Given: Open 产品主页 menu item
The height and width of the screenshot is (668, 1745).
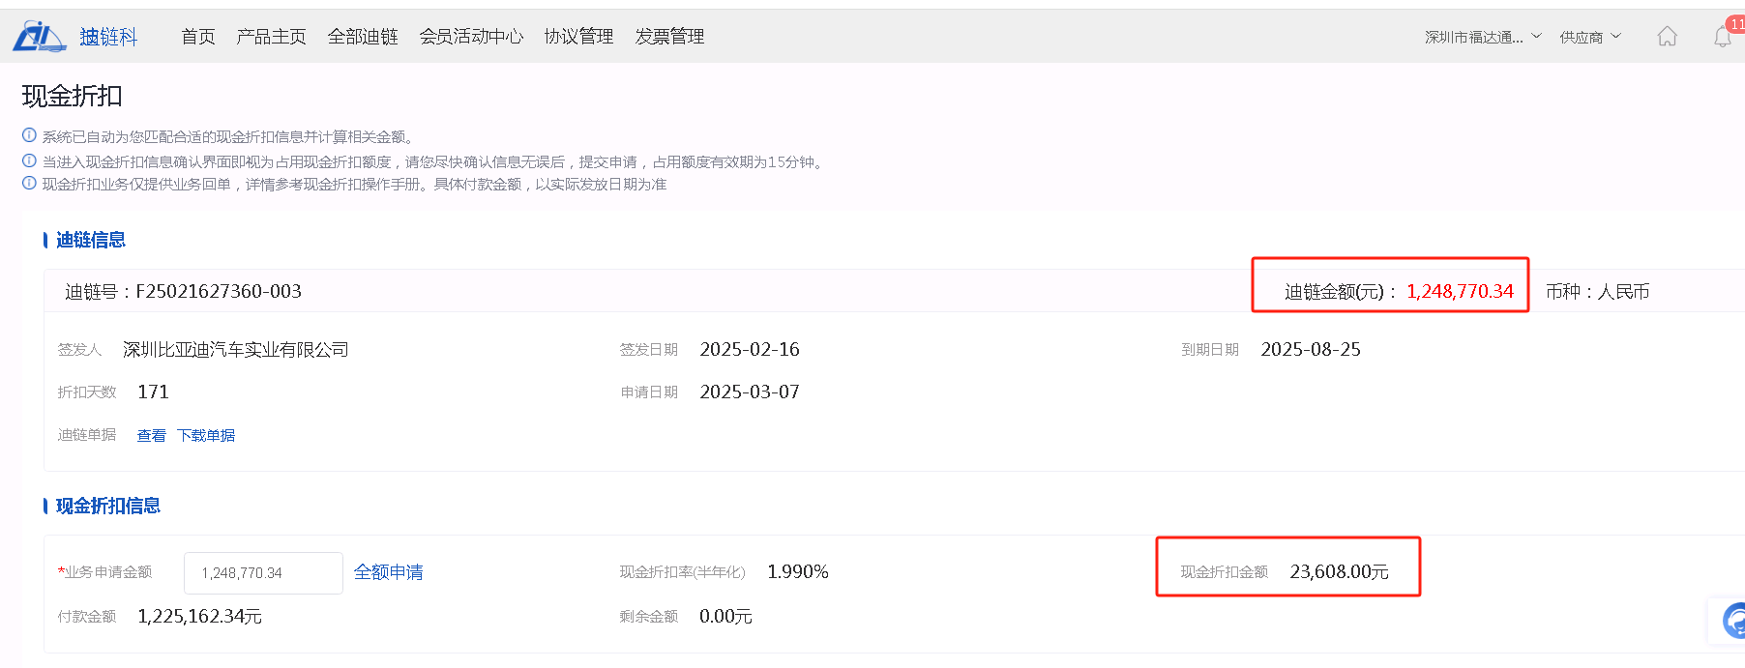Looking at the screenshot, I should click(x=271, y=37).
